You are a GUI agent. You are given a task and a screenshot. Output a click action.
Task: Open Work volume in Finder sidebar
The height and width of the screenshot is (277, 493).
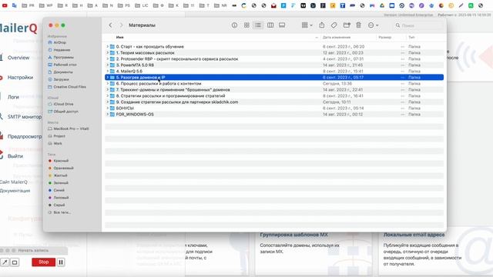[55, 144]
